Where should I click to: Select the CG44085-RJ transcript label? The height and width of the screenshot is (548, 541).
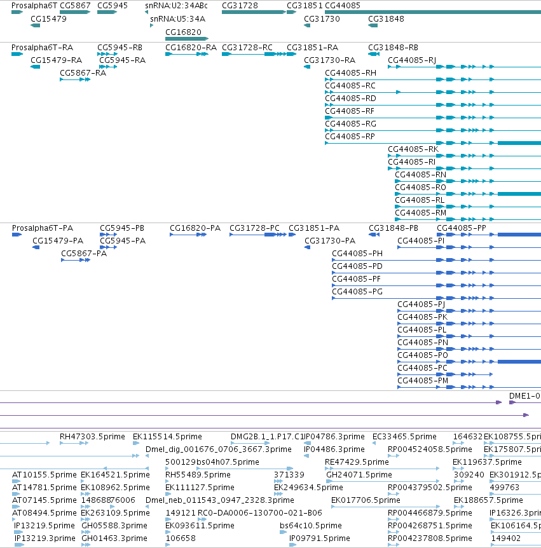pos(412,60)
